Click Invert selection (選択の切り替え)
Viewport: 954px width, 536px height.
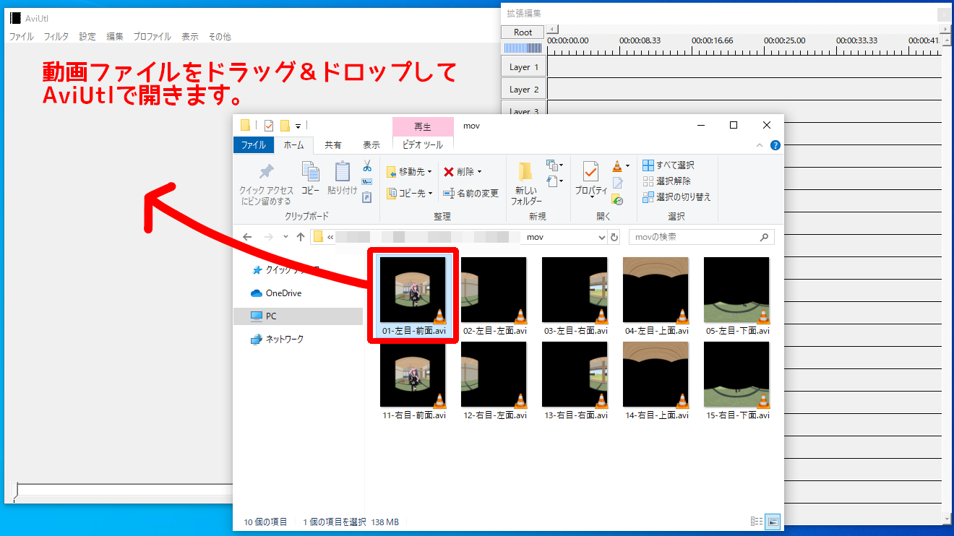pos(676,196)
